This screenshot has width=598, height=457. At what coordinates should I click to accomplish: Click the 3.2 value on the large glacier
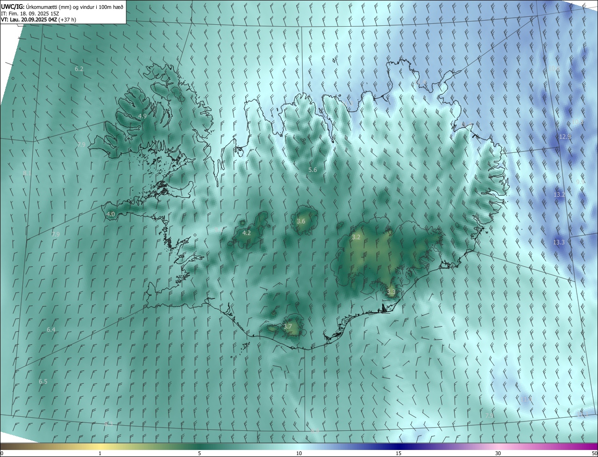coord(356,237)
